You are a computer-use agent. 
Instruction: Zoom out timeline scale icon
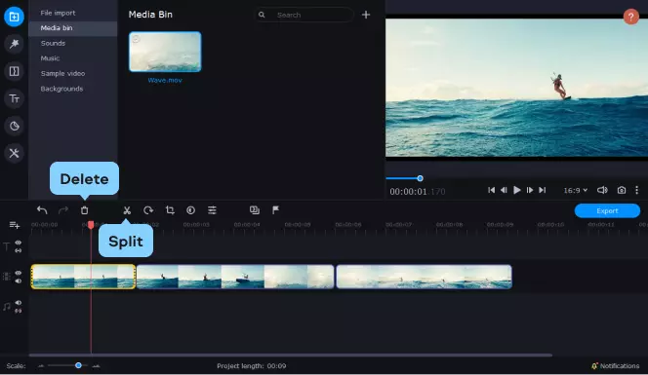pos(41,366)
